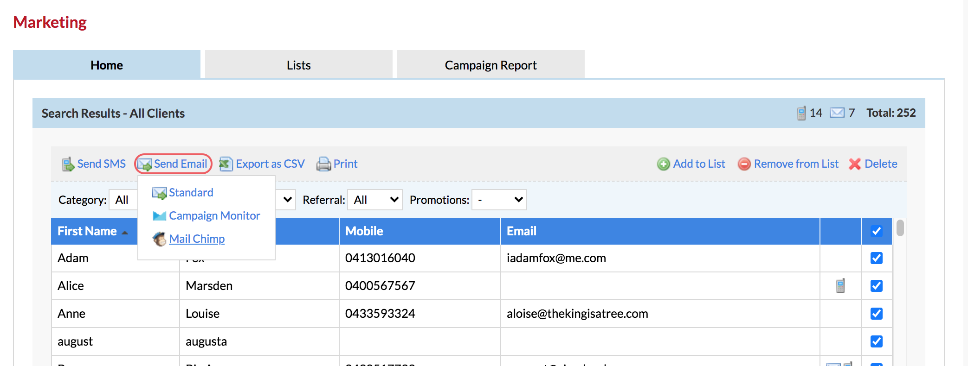Open the Promotions dropdown
This screenshot has width=968, height=366.
click(499, 200)
